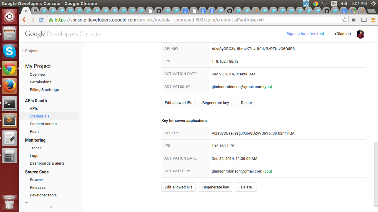
Task: Open the +Gladson profile link
Action: [x=343, y=34]
